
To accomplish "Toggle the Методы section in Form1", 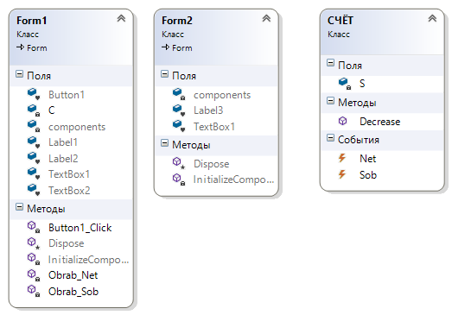I will pos(19,207).
